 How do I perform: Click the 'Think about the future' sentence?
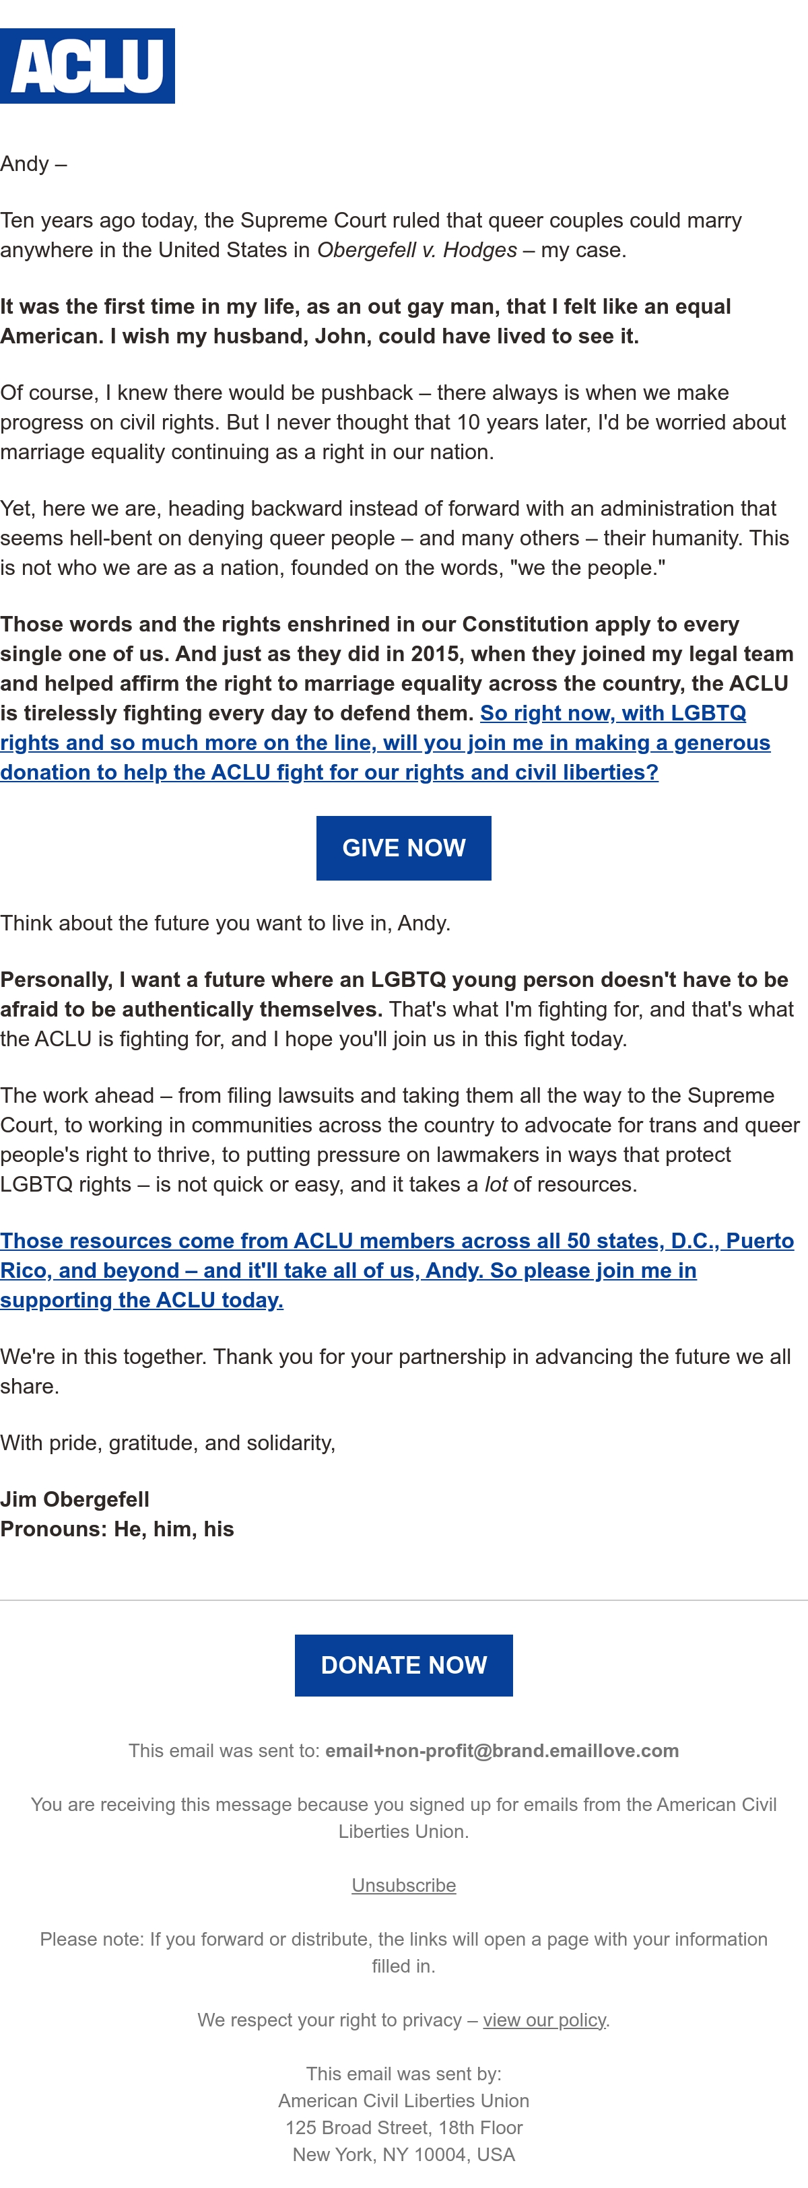225,923
